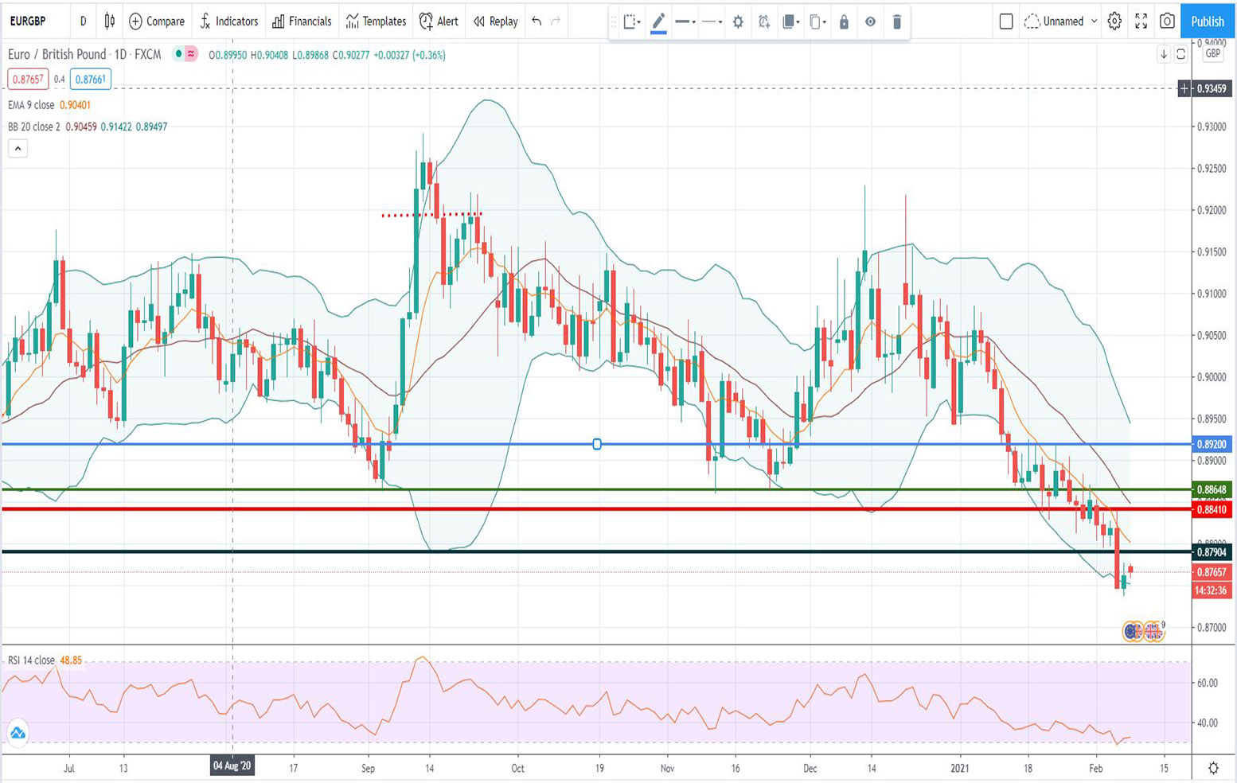The width and height of the screenshot is (1237, 783).
Task: Toggle the EURGBP series dot in chart legend
Action: pos(177,55)
